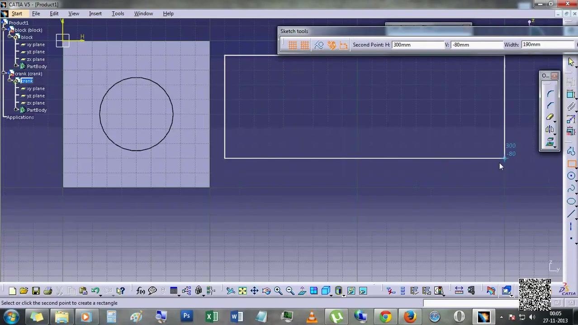
Task: Select zx plane under block
Action: [36, 59]
